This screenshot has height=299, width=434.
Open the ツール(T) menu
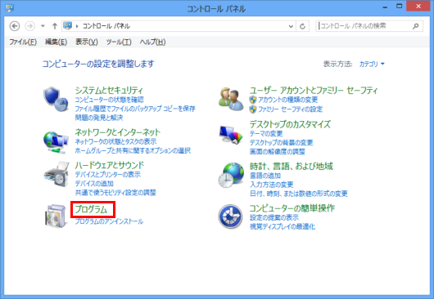coord(119,42)
